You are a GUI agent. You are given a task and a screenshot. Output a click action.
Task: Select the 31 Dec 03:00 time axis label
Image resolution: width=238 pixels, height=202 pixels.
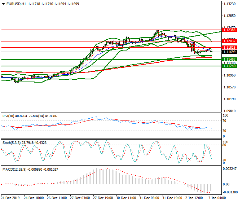149,198
